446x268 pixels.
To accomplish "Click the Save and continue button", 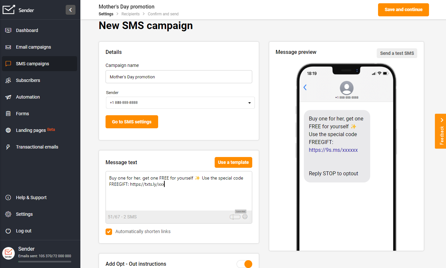I will click(403, 10).
